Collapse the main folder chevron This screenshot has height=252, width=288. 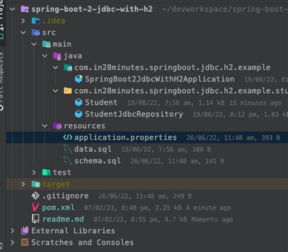tap(34, 44)
